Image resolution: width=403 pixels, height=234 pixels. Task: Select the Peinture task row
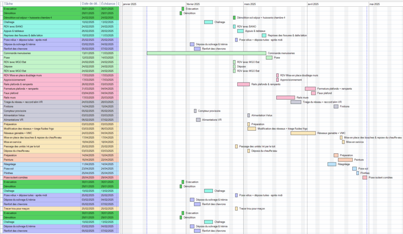(61, 160)
